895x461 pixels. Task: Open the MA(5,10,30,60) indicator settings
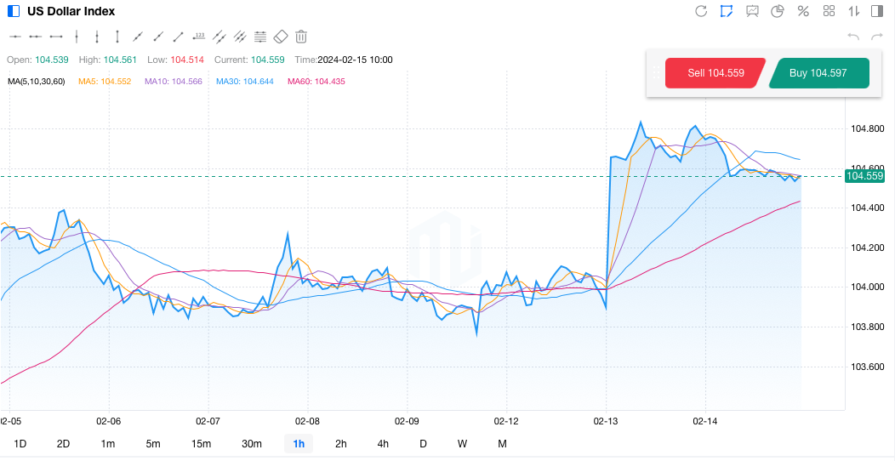coord(36,82)
